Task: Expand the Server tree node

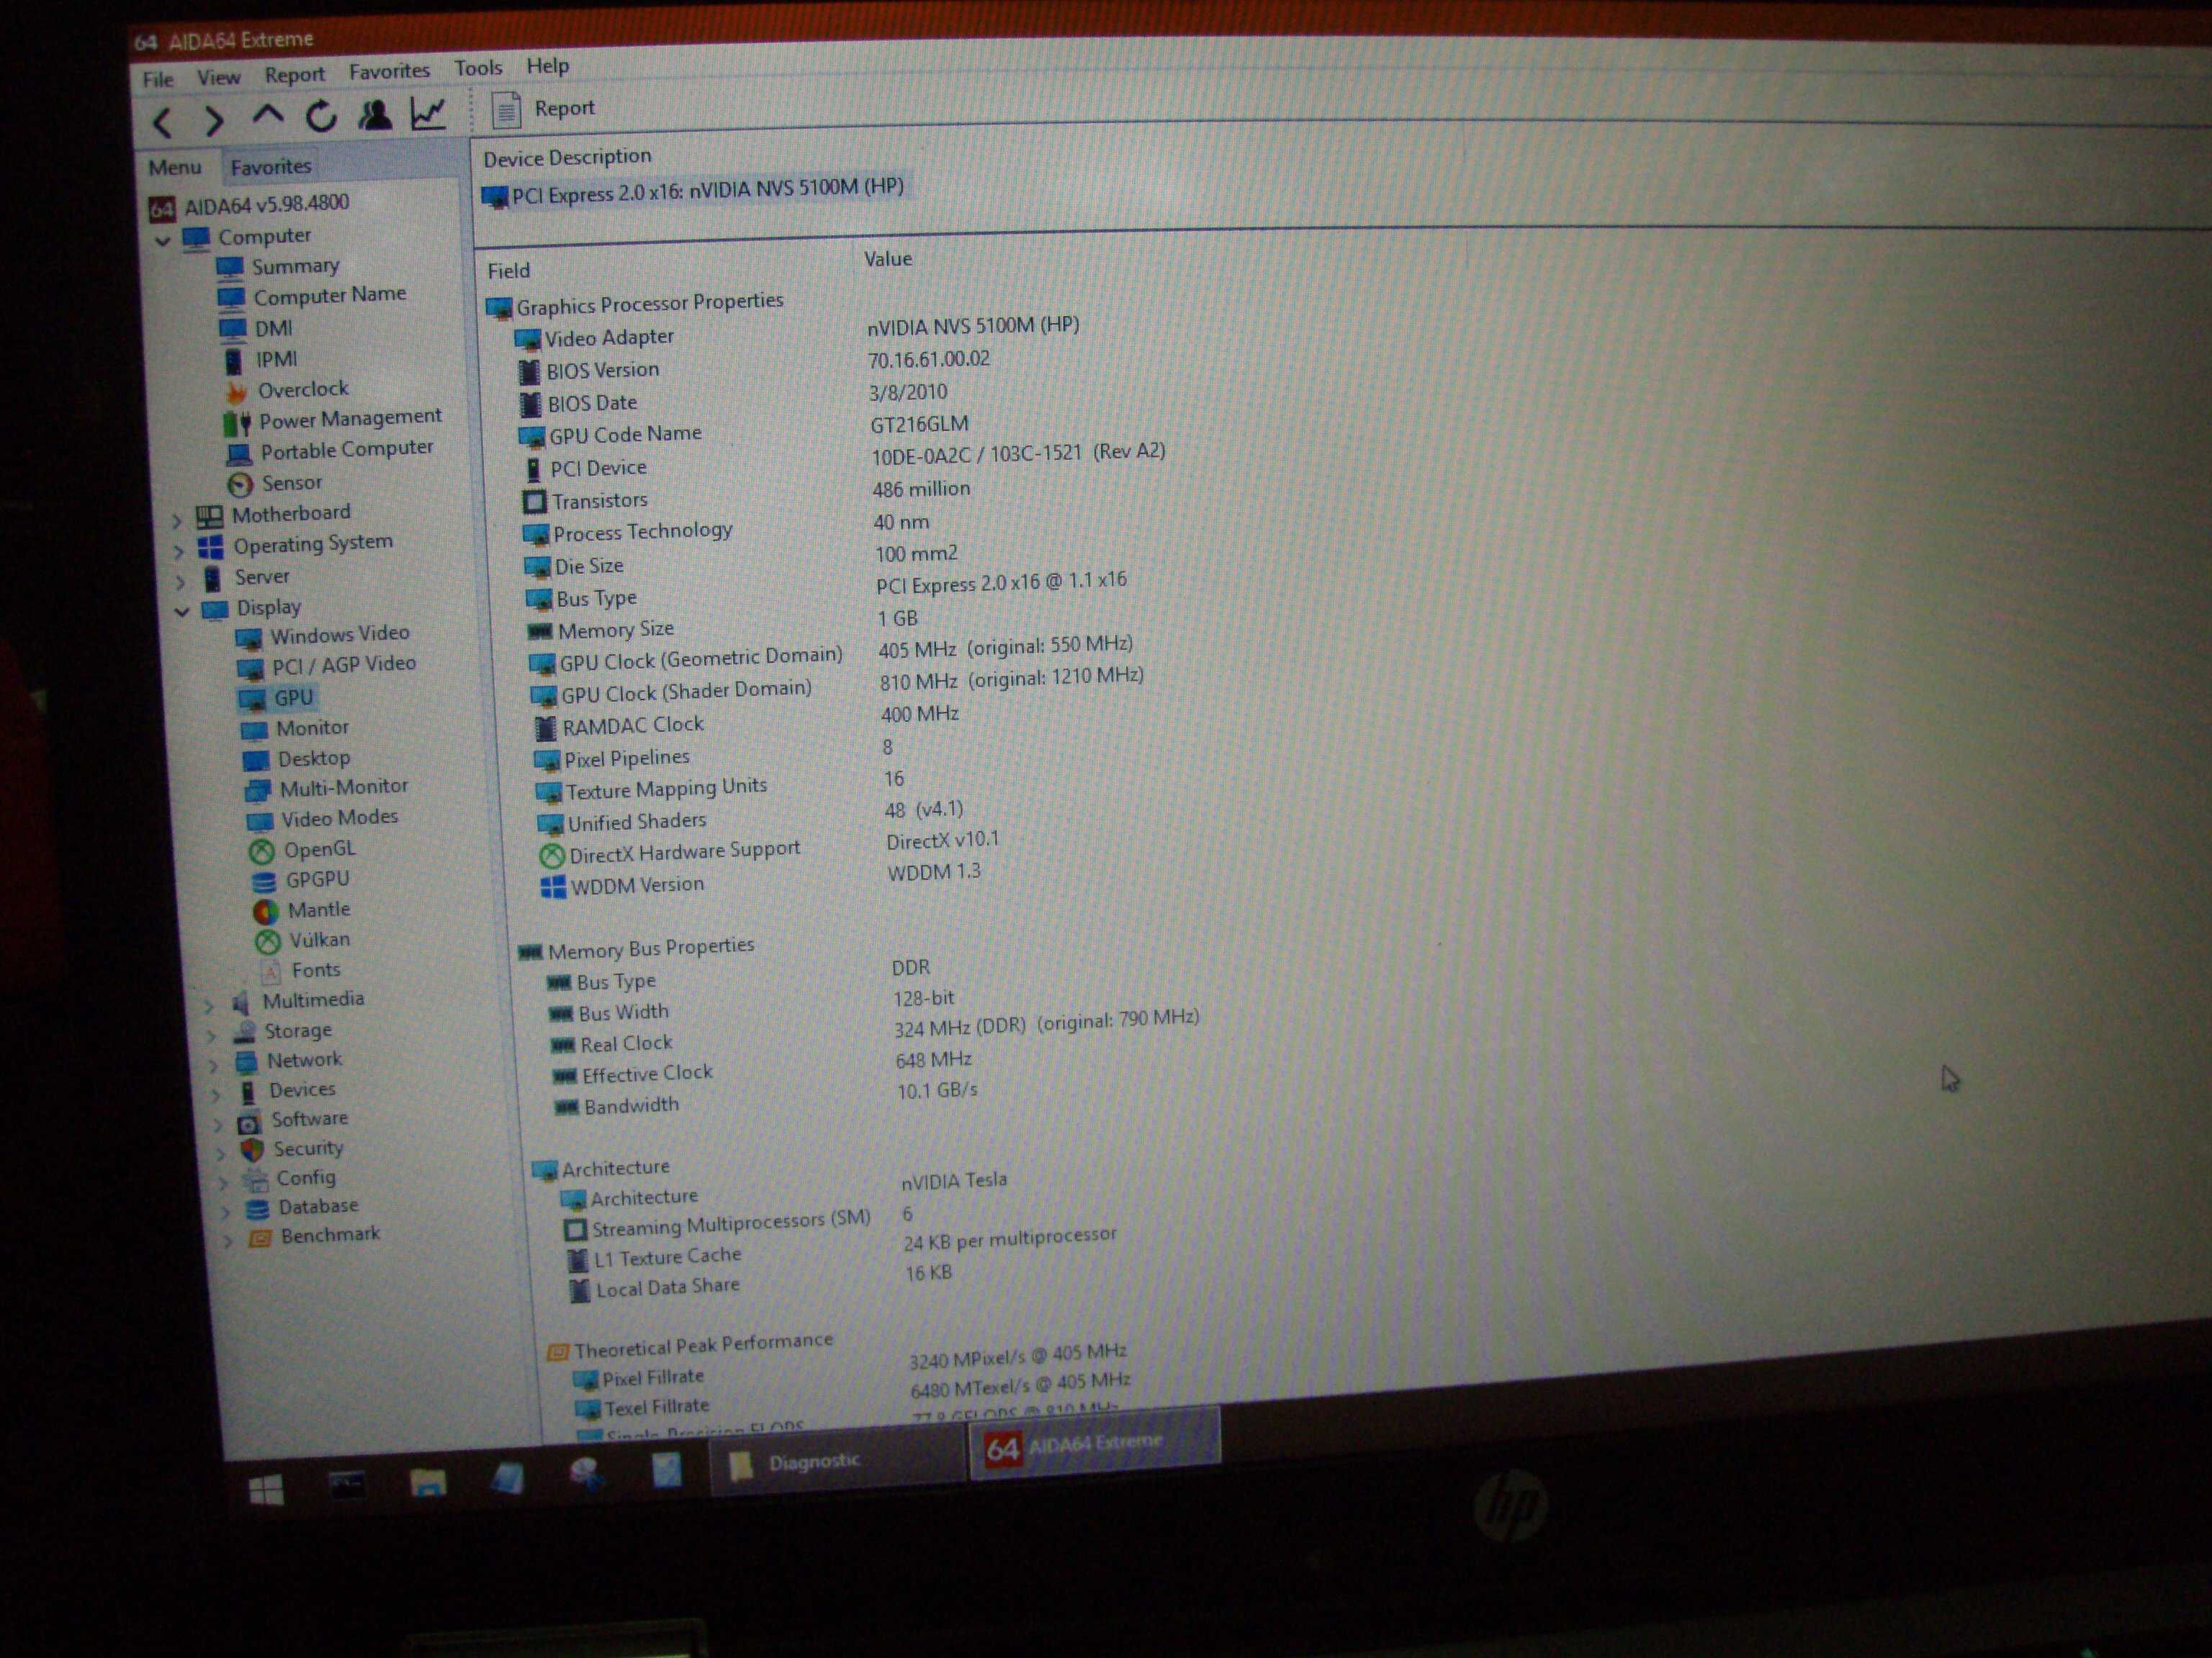Action: (x=180, y=581)
